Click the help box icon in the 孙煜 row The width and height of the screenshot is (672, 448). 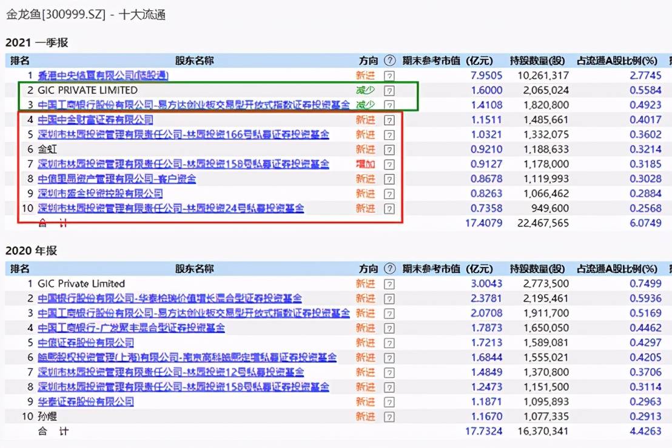(389, 417)
